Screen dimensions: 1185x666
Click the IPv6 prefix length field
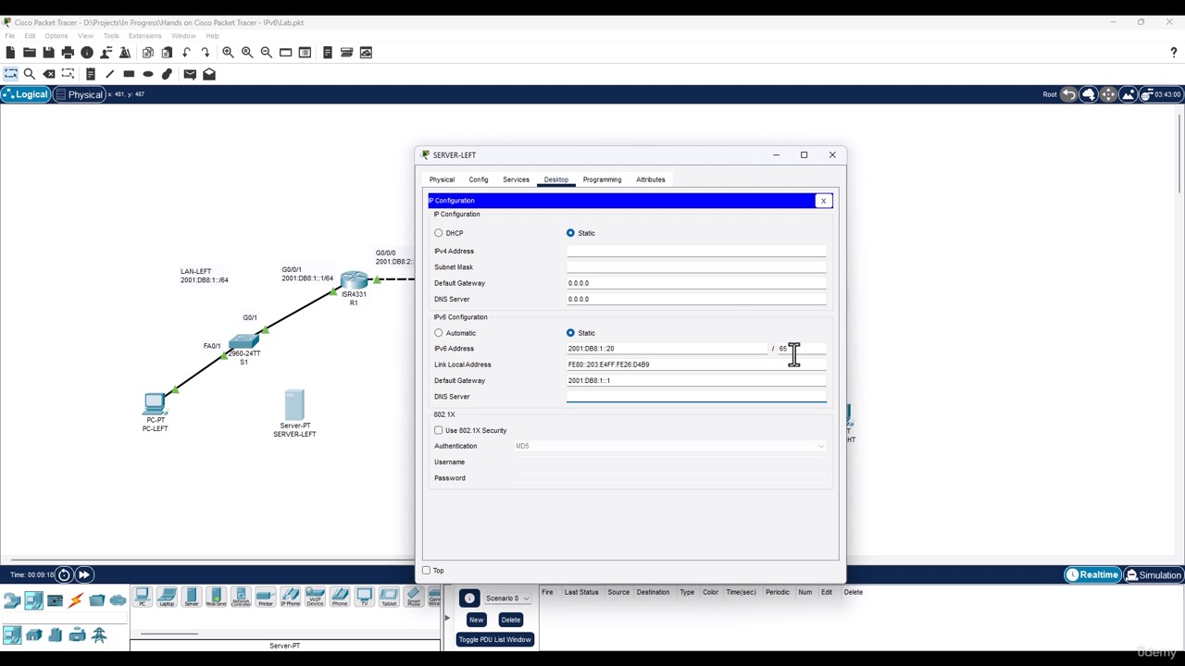[802, 349]
